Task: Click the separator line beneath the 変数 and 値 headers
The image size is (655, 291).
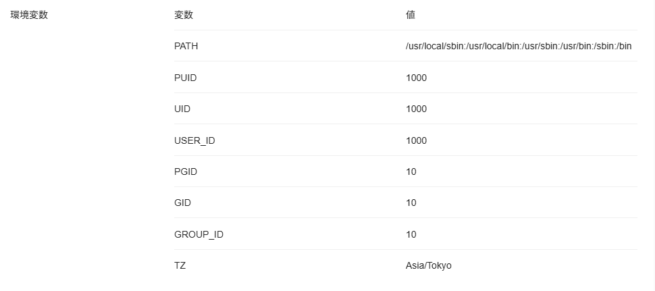Action: point(406,30)
